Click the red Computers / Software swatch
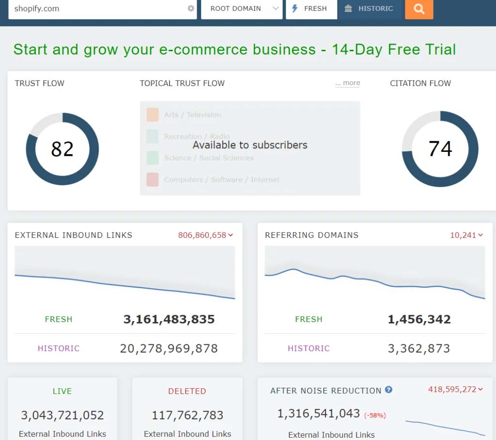 click(153, 179)
